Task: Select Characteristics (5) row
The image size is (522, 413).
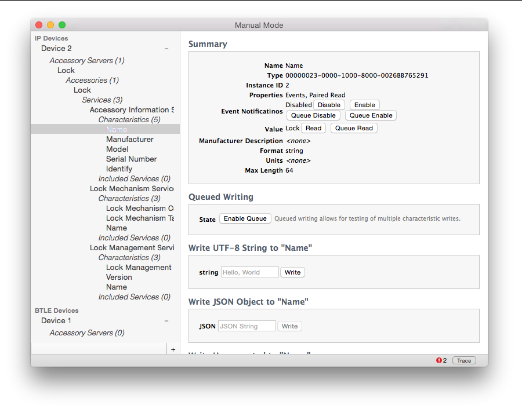Action: (129, 119)
